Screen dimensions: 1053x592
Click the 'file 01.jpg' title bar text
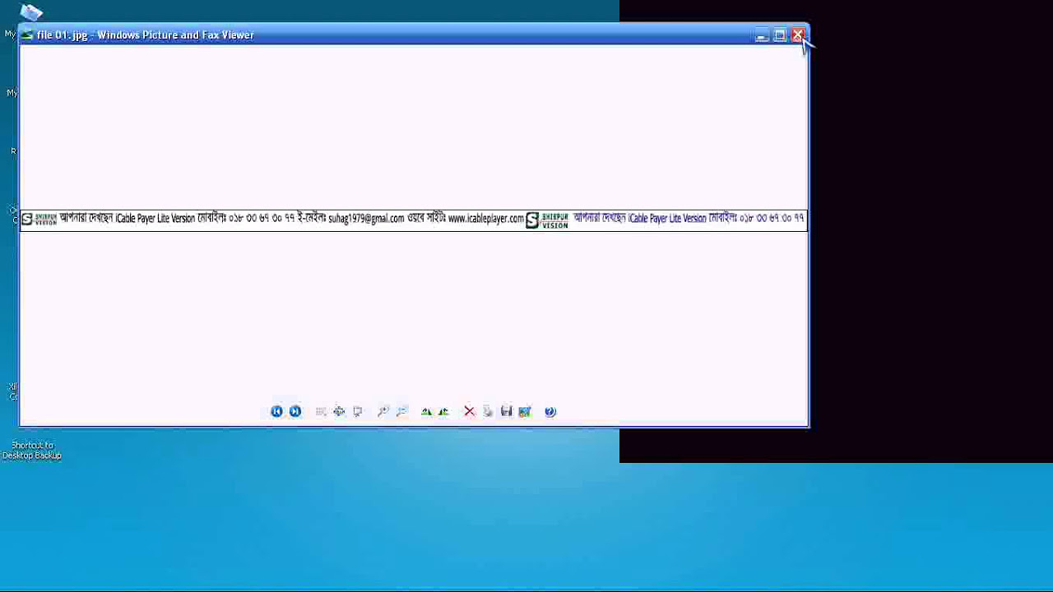pyautogui.click(x=62, y=35)
